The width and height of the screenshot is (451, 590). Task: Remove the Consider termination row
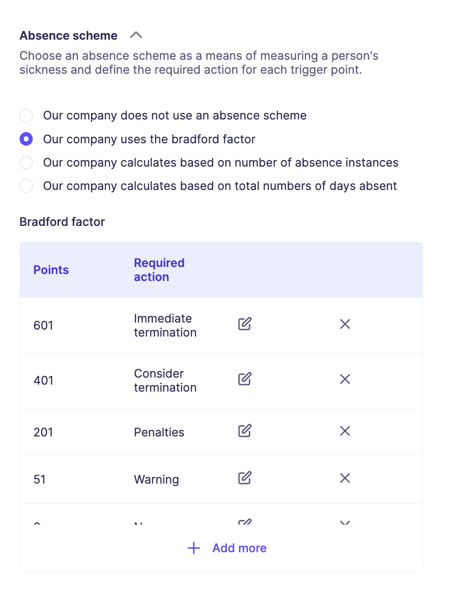(x=345, y=379)
